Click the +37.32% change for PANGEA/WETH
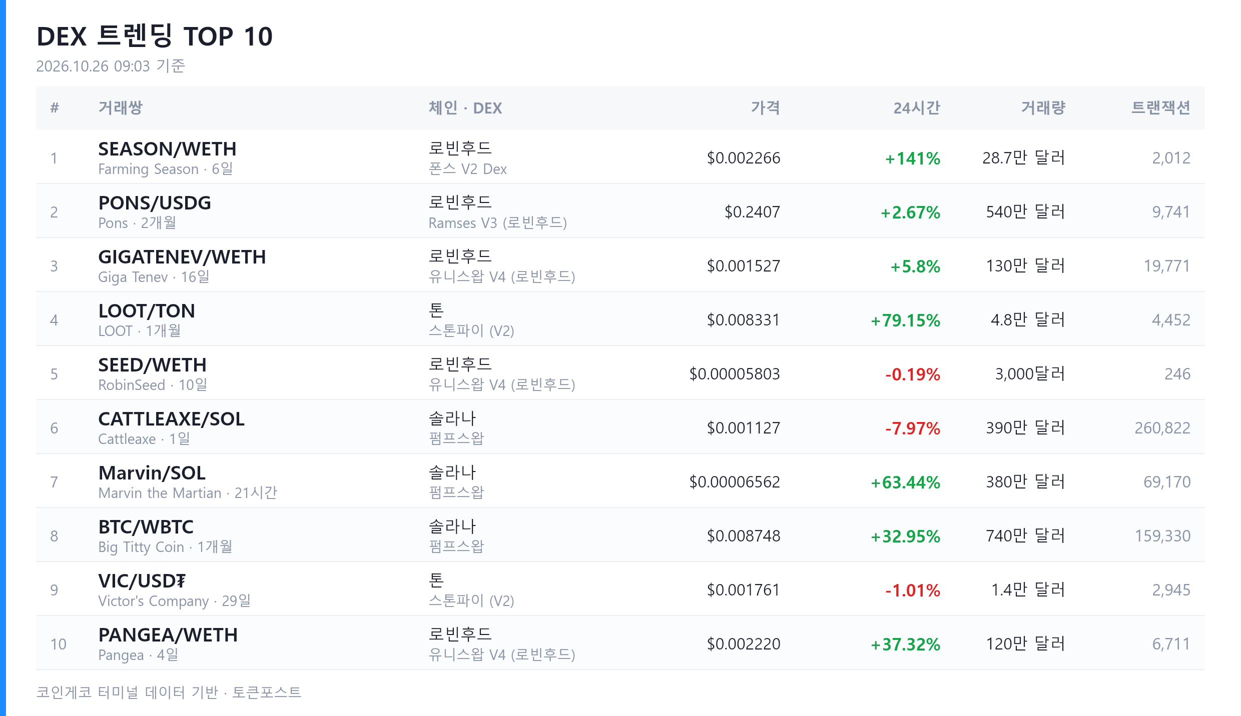This screenshot has height=716, width=1241. coord(906,644)
